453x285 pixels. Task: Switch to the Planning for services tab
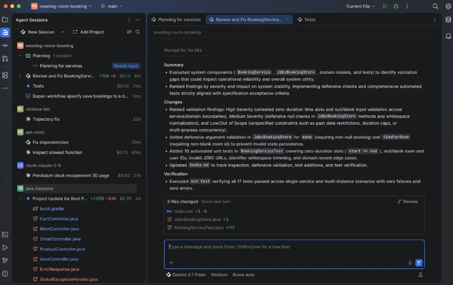(x=176, y=20)
